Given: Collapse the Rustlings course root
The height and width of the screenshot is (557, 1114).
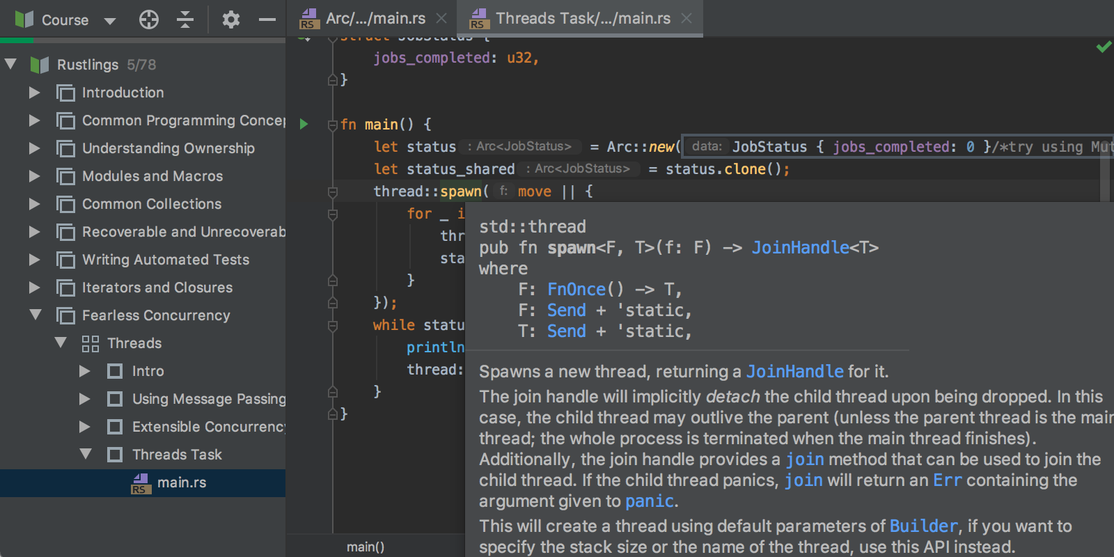Looking at the screenshot, I should pos(10,64).
